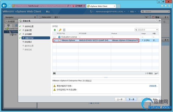Click the next step button

(x=132, y=99)
